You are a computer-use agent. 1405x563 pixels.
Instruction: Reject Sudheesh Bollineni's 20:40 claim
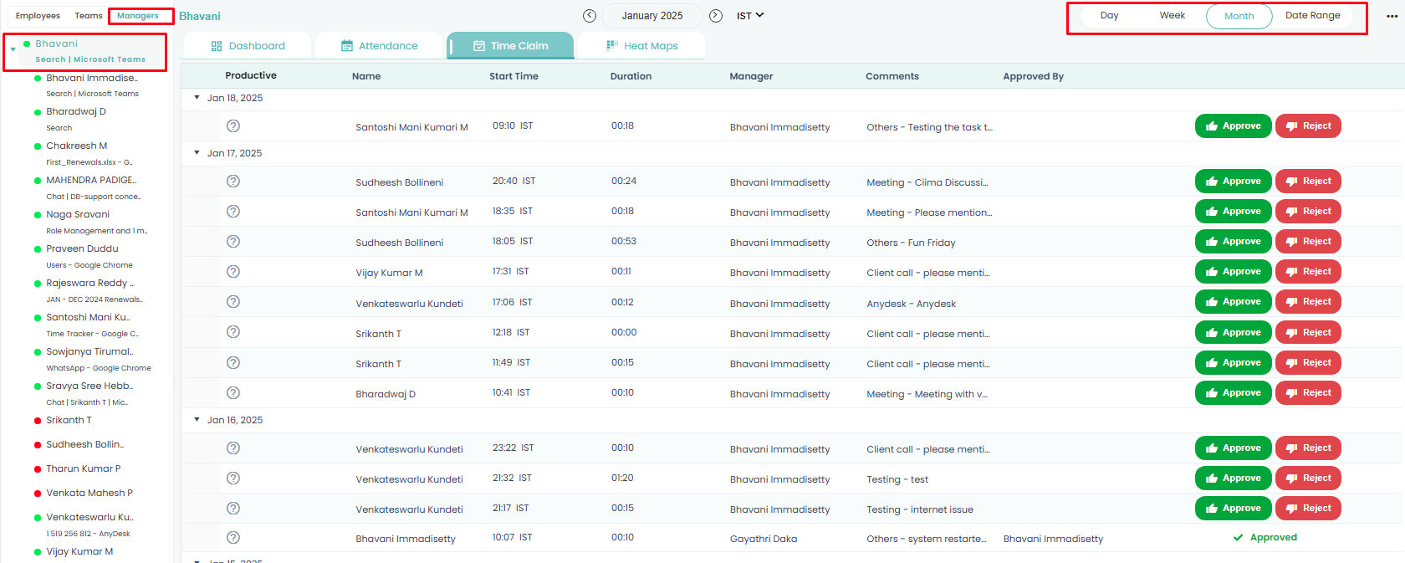point(1308,182)
